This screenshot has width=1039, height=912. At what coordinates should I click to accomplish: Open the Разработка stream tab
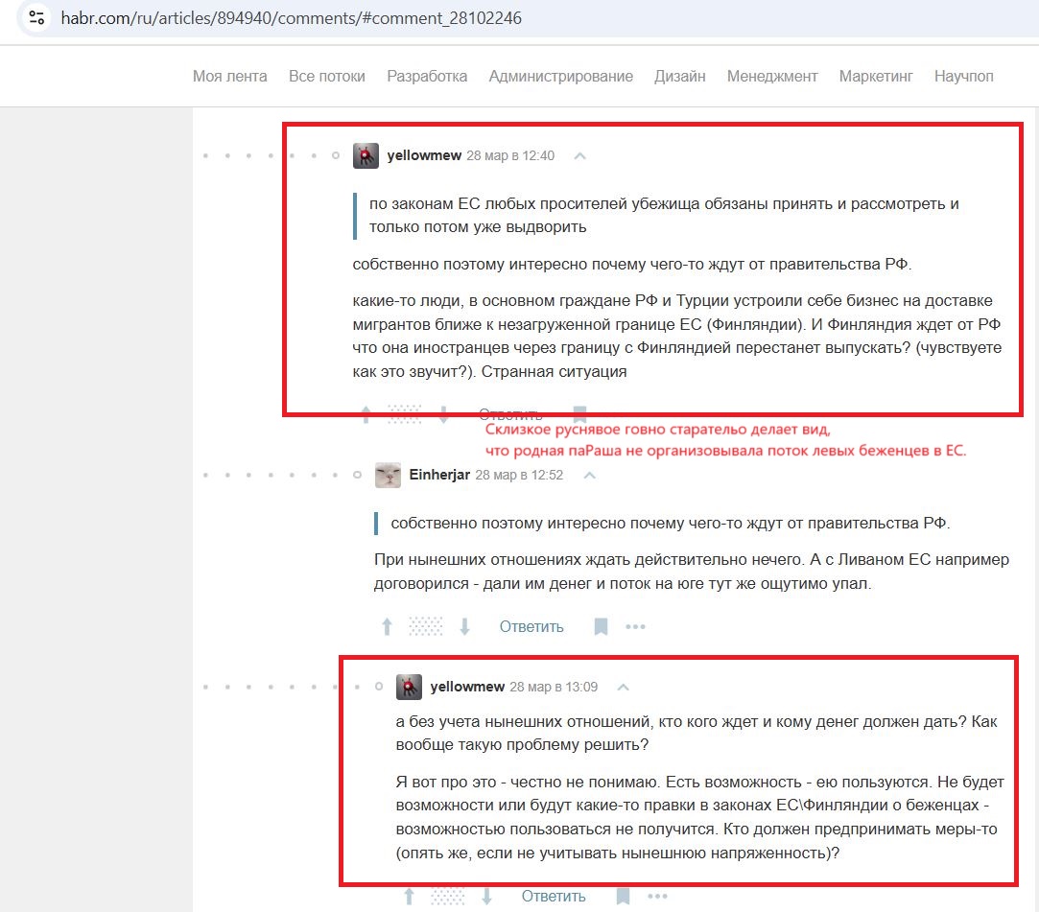click(x=427, y=76)
